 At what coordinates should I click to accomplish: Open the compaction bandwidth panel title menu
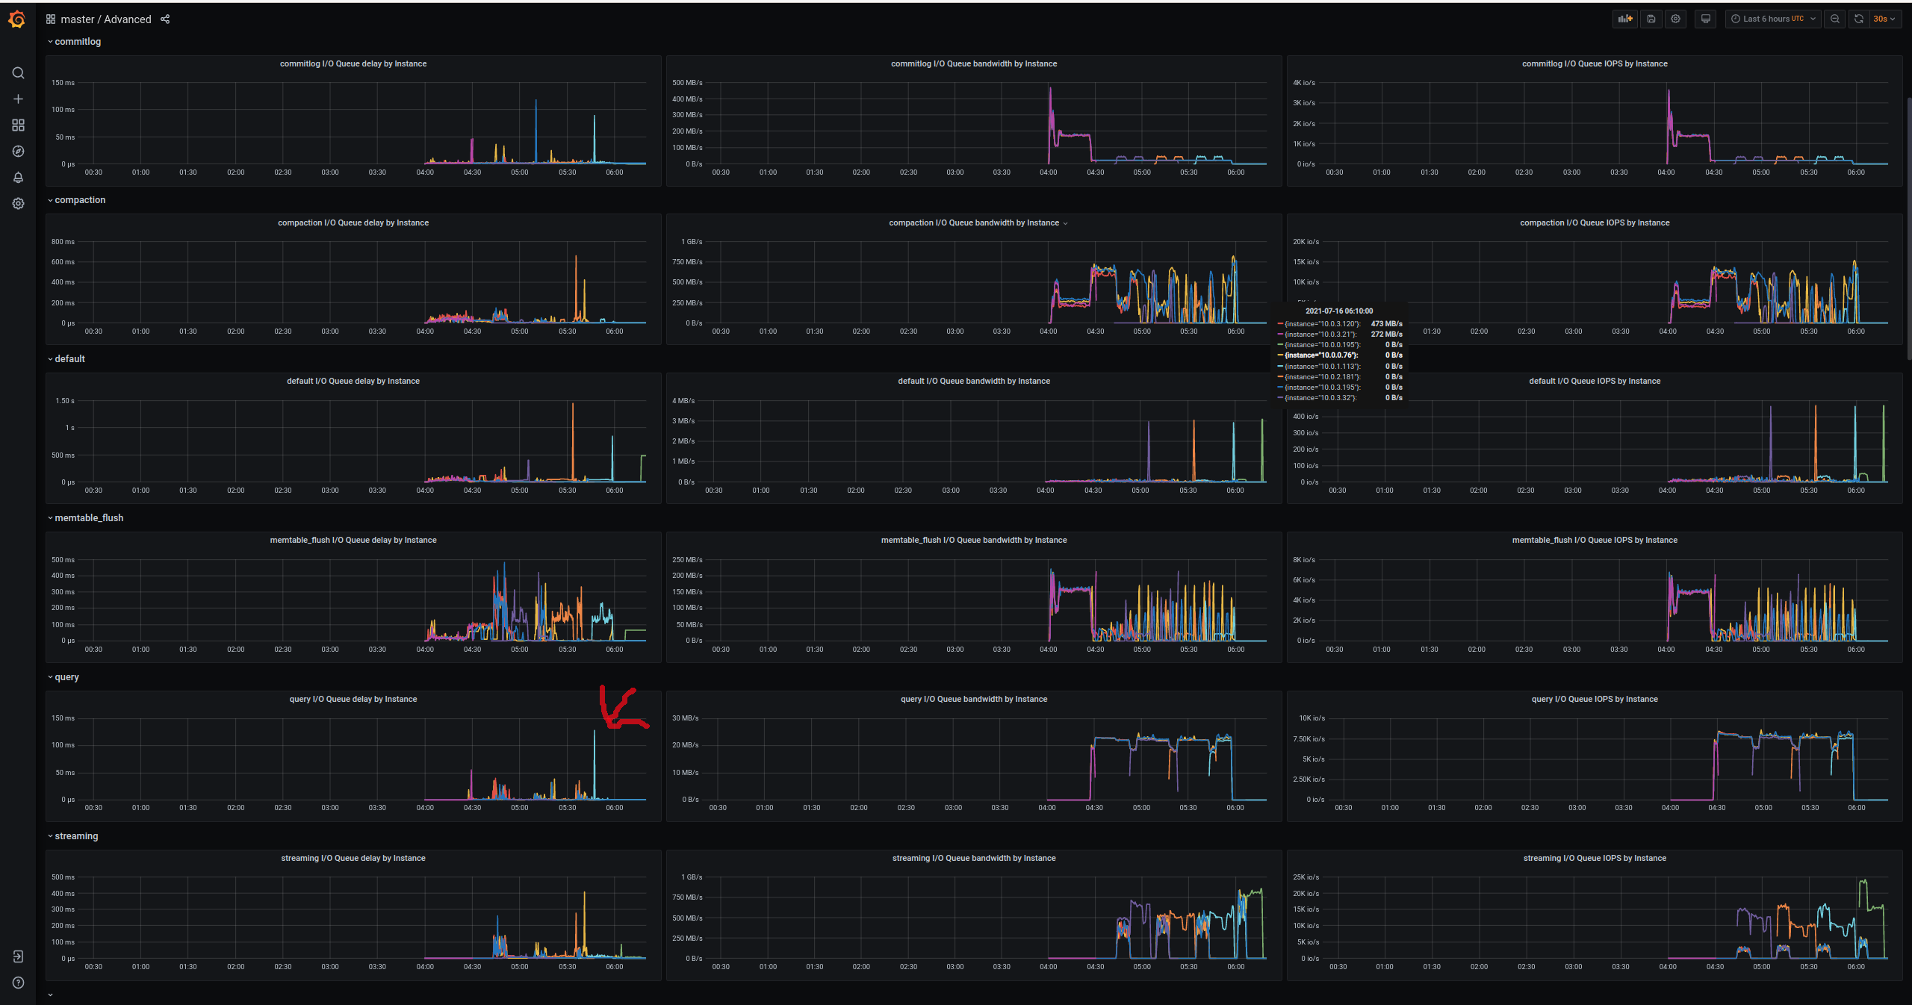click(x=975, y=222)
